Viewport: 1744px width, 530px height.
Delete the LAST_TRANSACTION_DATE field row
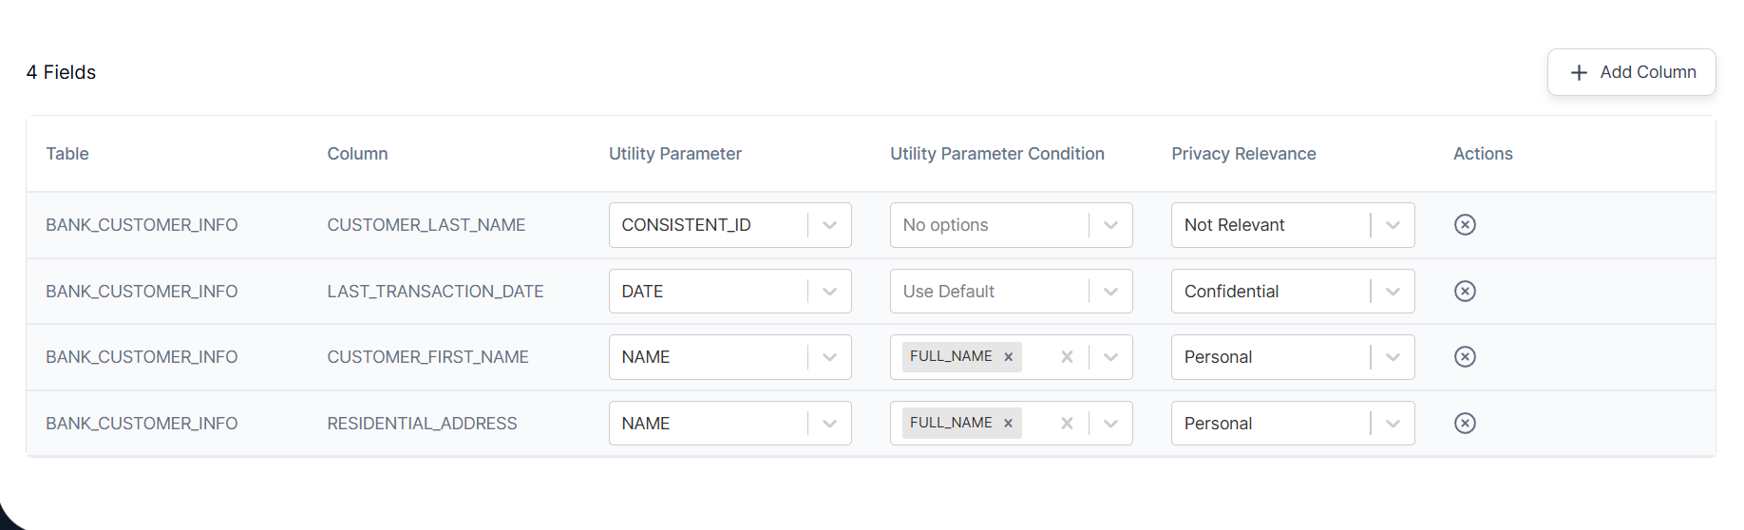(x=1465, y=292)
